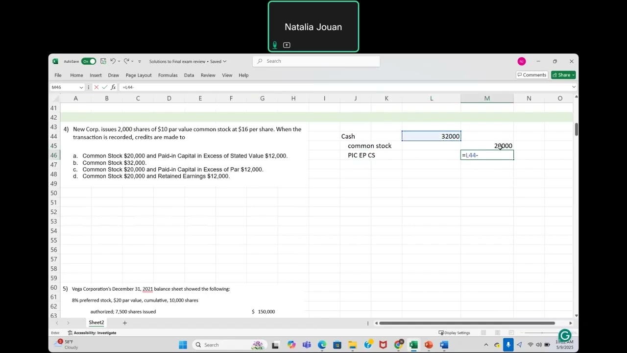Click the Share button

[563, 75]
